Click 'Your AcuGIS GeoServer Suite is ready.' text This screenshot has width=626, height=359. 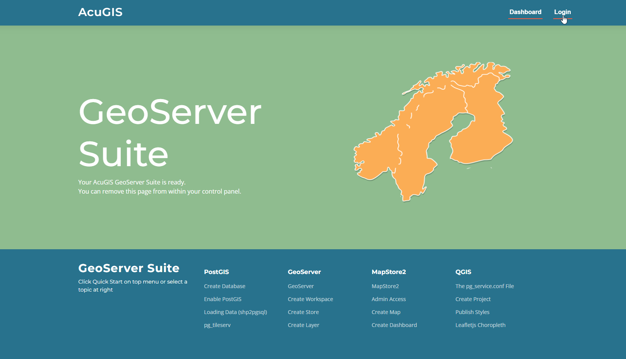click(x=132, y=182)
